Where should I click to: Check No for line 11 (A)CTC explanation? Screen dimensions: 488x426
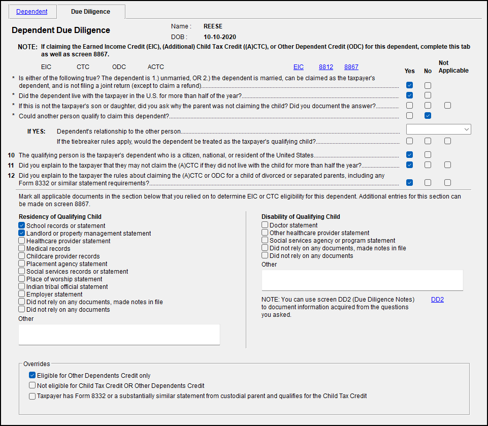click(428, 165)
